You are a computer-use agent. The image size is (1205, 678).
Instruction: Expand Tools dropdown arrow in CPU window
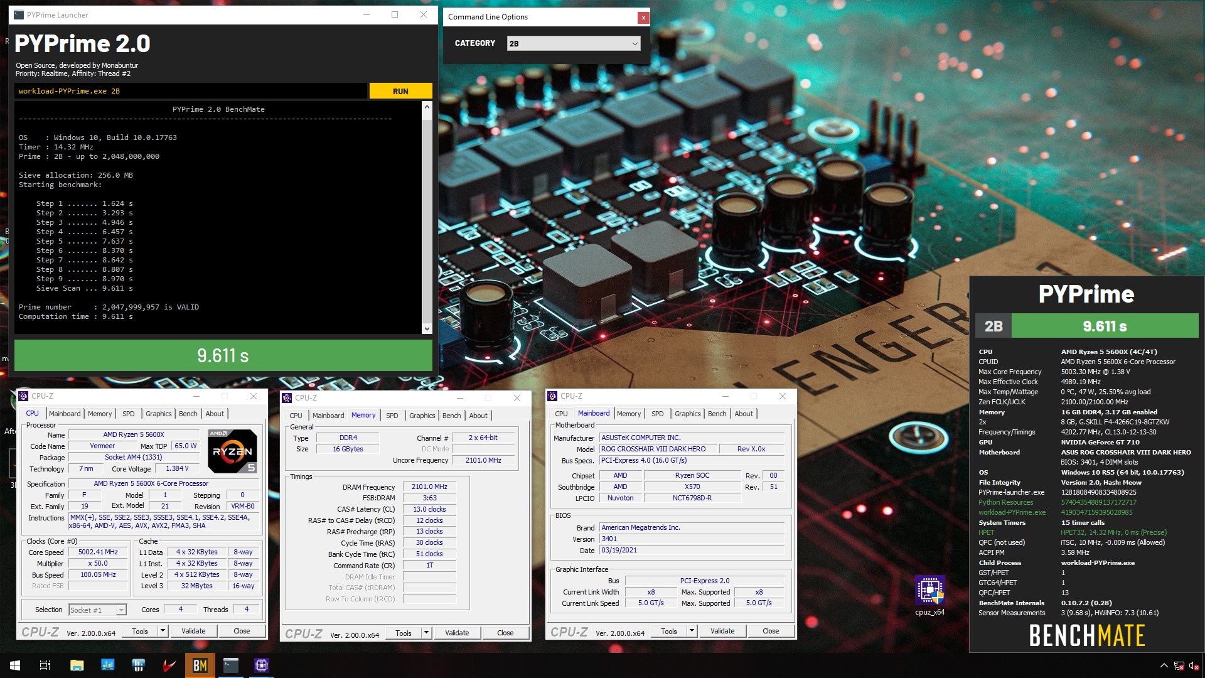coord(163,631)
